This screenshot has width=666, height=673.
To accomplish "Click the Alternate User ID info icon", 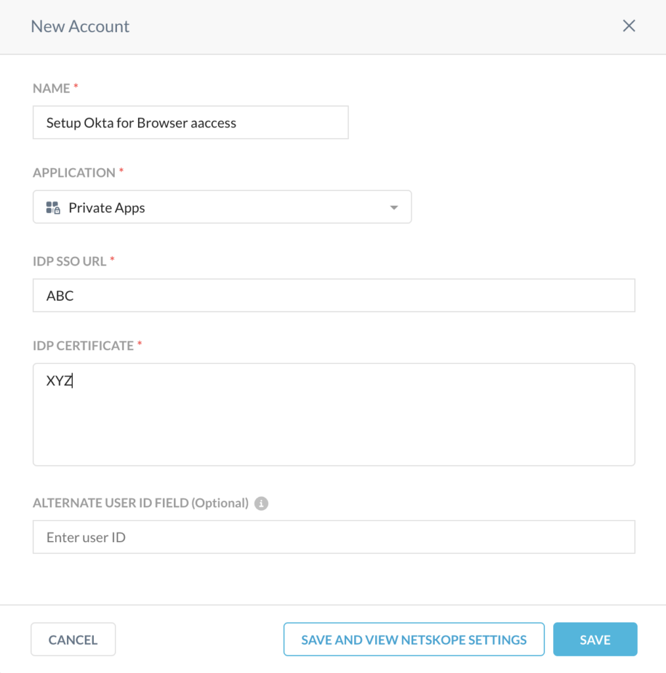I will (261, 503).
